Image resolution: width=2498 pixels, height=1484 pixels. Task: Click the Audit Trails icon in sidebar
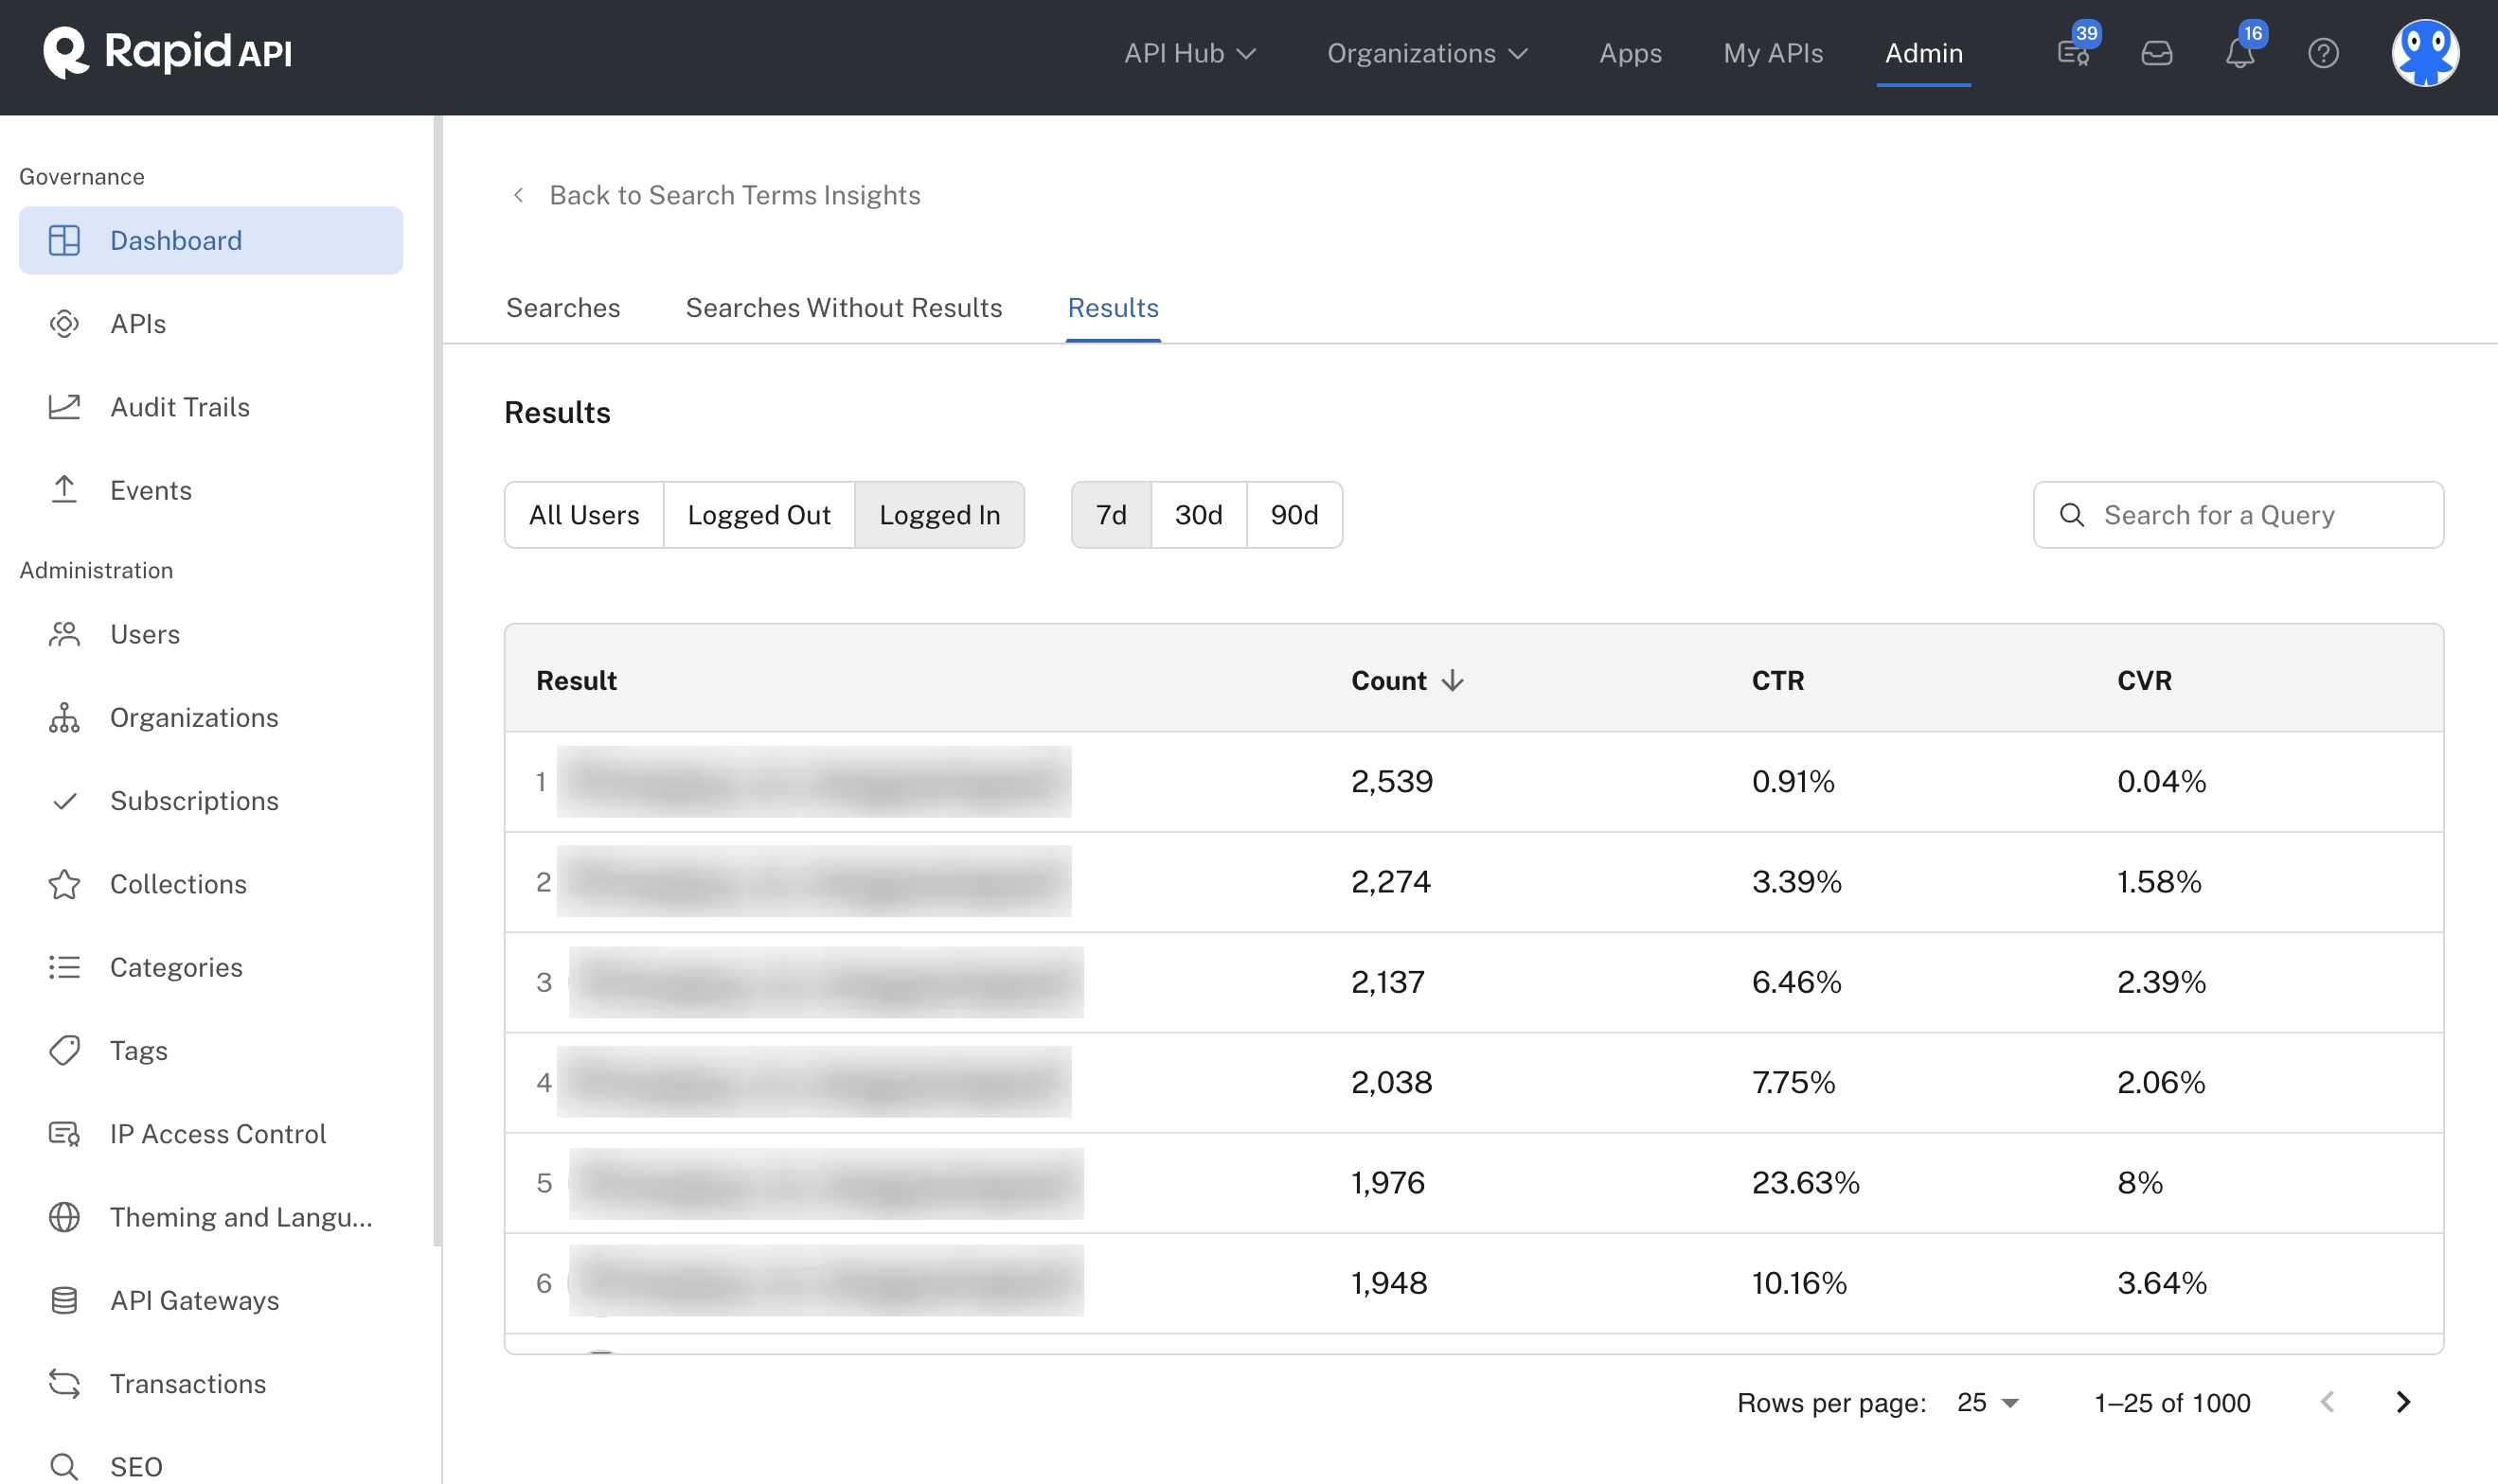coord(65,406)
